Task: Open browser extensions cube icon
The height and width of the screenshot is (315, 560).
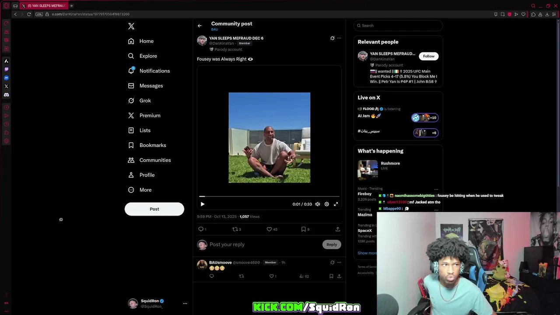Action: pos(533,14)
